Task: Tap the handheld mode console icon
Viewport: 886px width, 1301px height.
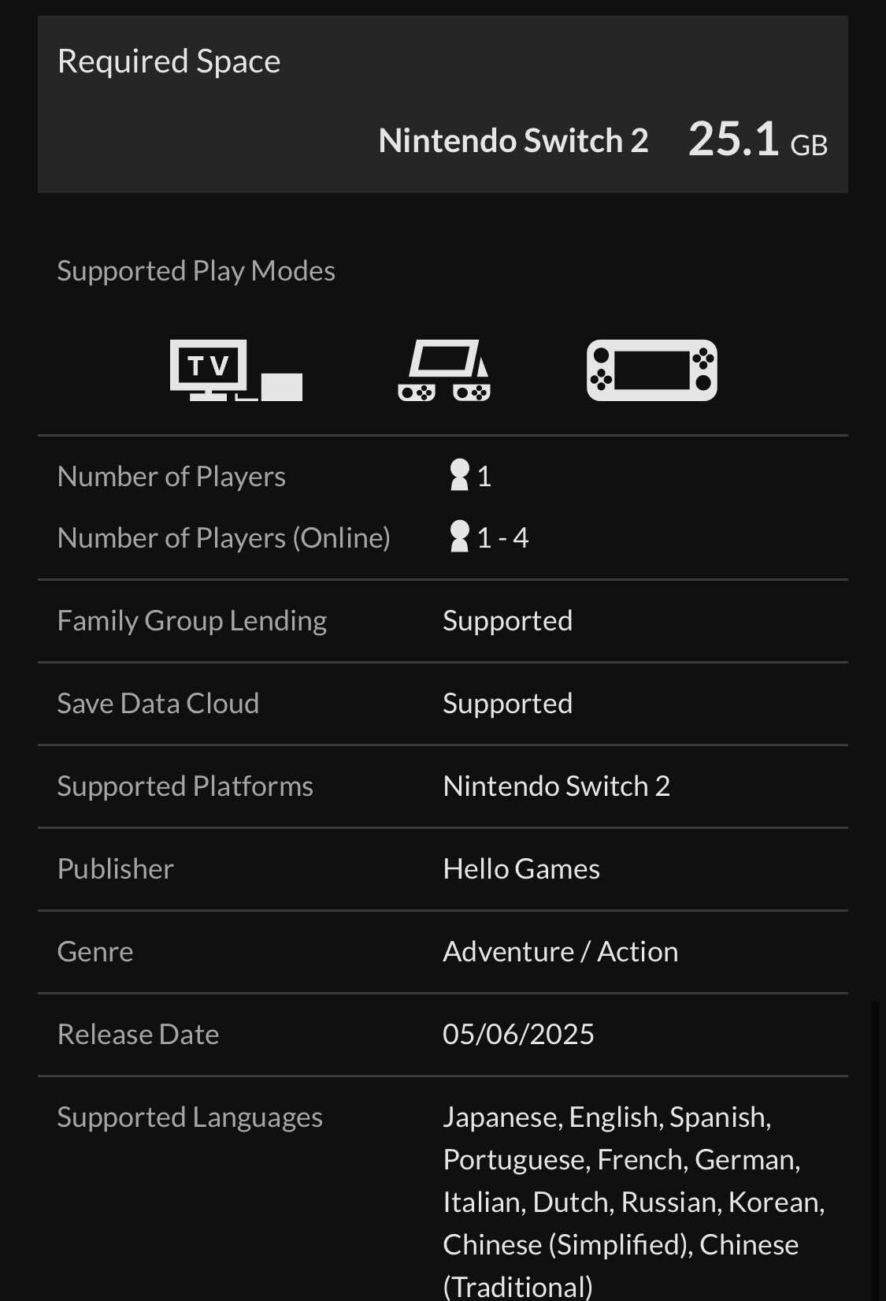Action: tap(652, 370)
